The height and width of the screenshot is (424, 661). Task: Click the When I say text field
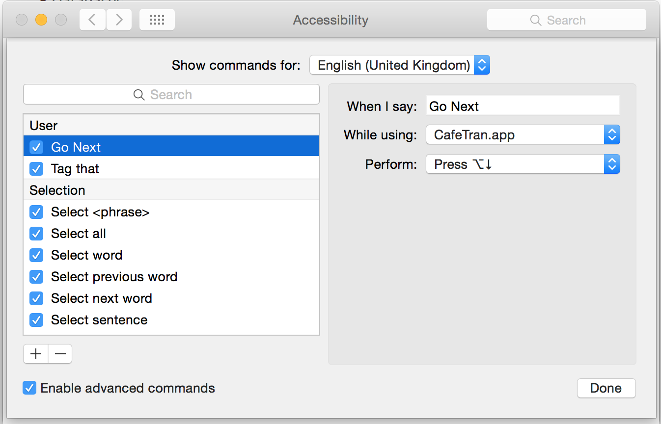tap(523, 106)
